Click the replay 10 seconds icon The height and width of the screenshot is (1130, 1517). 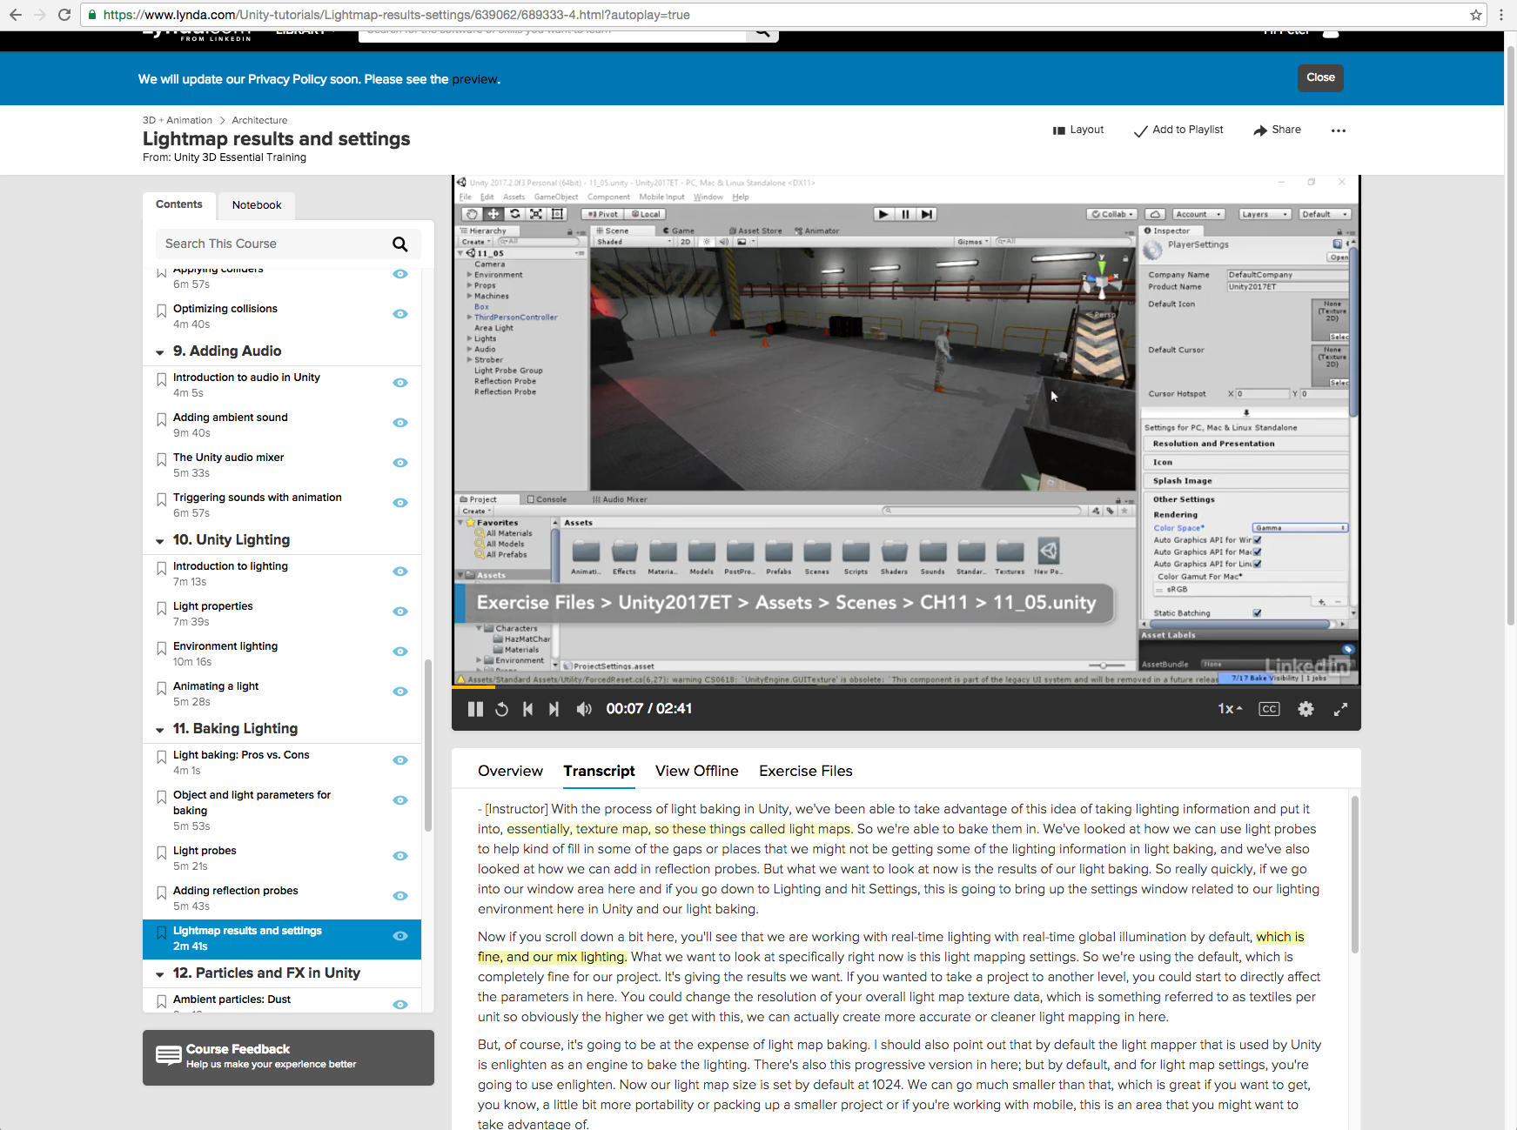pos(501,709)
